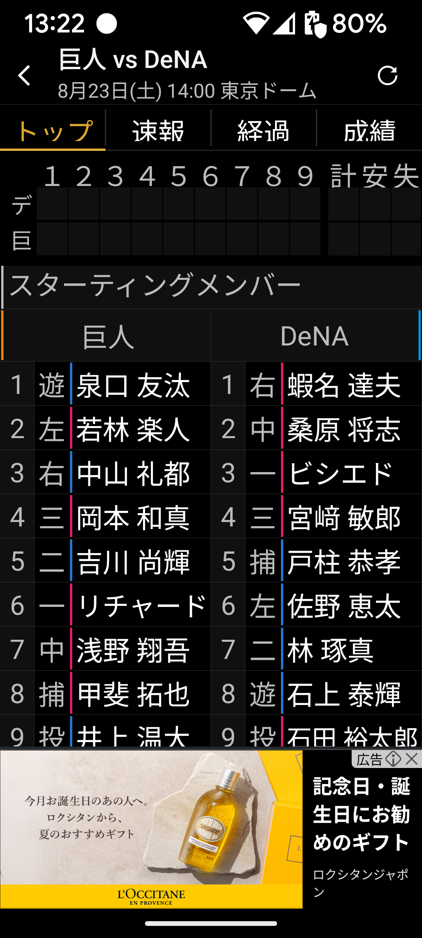
Task: Select the トップ tab
Action: click(x=53, y=131)
